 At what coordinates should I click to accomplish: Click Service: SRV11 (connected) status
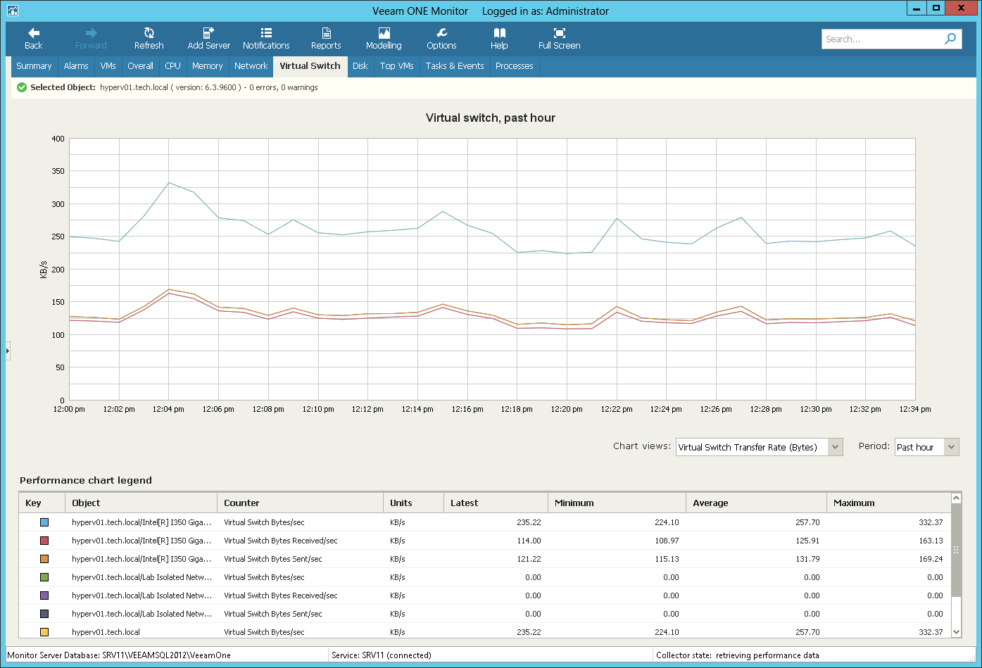pos(382,655)
